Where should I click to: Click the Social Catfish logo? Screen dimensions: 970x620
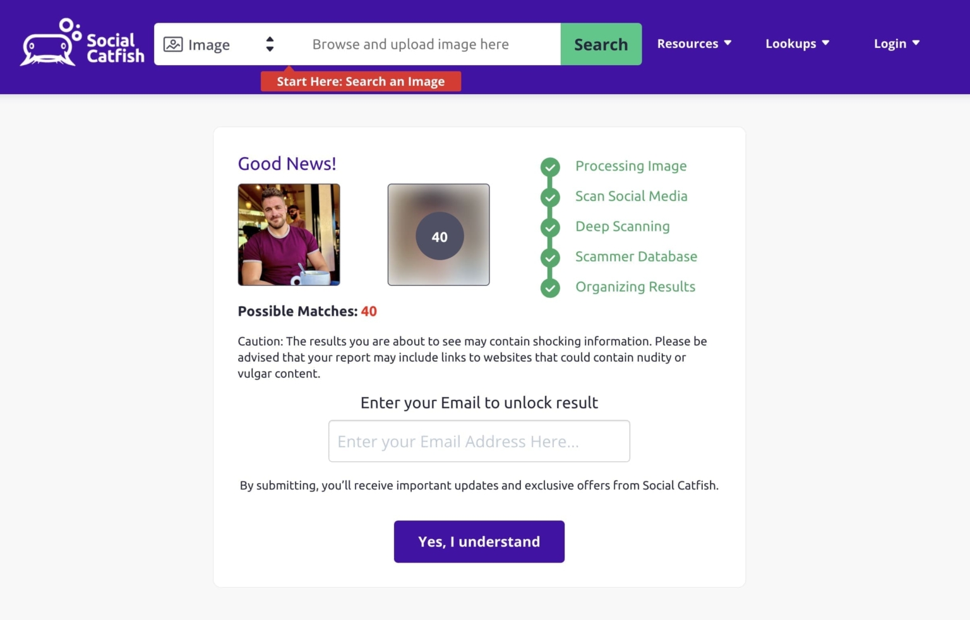click(82, 43)
